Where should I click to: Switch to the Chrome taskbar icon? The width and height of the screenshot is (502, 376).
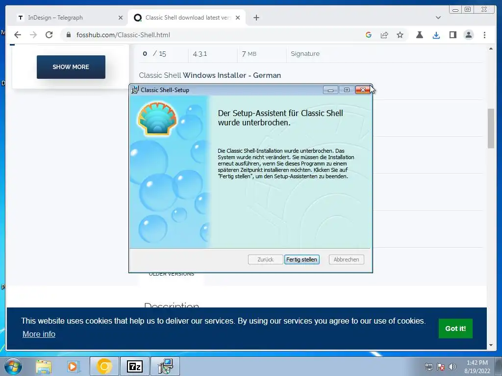click(x=104, y=366)
